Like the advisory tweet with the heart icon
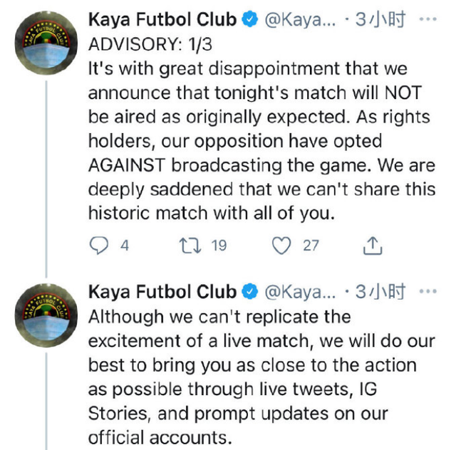Image resolution: width=456 pixels, height=450 pixels. 282,246
